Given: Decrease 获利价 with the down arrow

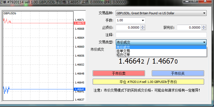Looking at the screenshot, I should point(204,29).
